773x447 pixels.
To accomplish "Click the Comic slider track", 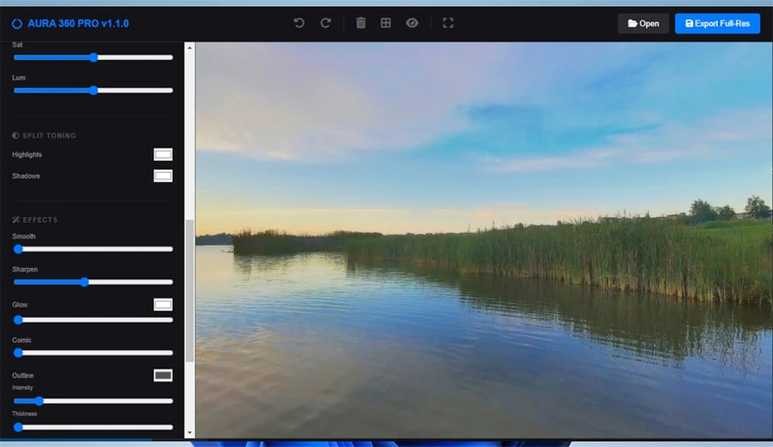I will [93, 353].
